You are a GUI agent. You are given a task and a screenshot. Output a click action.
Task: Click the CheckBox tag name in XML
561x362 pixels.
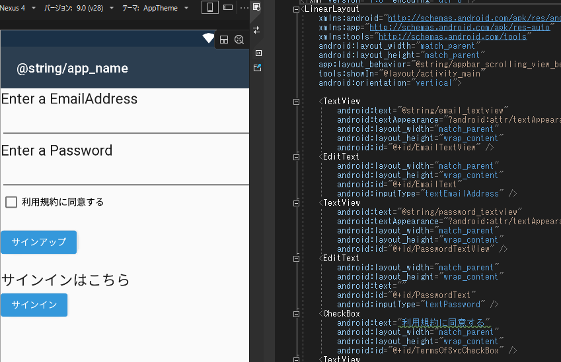342,314
